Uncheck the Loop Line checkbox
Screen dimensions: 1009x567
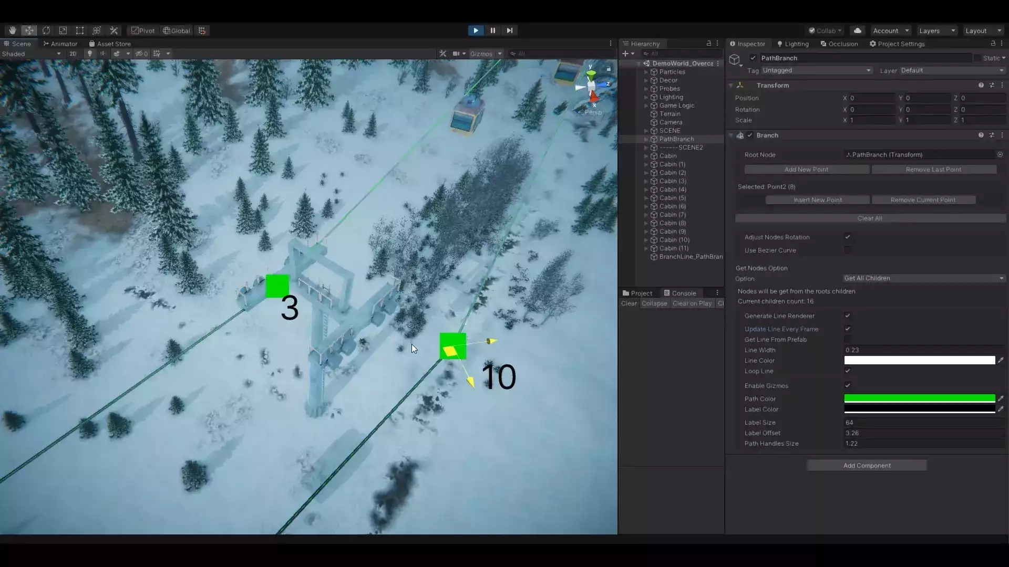coord(847,371)
